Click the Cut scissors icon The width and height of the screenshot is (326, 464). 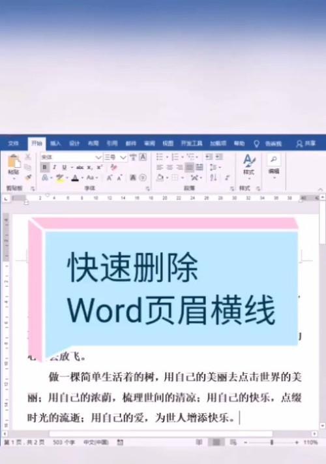pyautogui.click(x=28, y=157)
